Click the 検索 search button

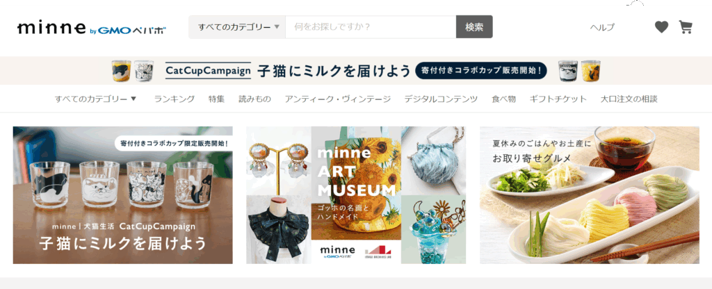[474, 27]
